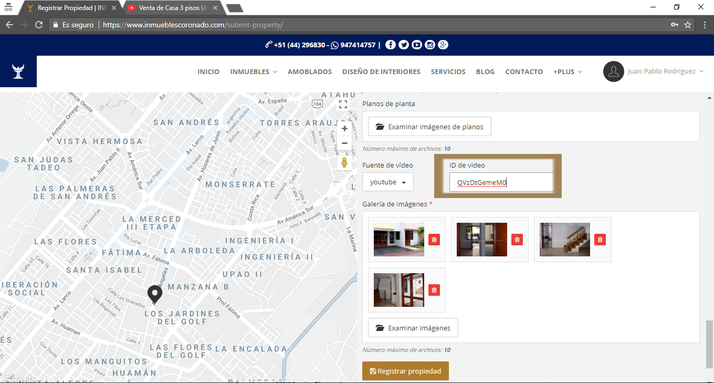Screen dimensions: 714x383
Task: Click Examinar imágenes de planos button
Action: tap(429, 127)
